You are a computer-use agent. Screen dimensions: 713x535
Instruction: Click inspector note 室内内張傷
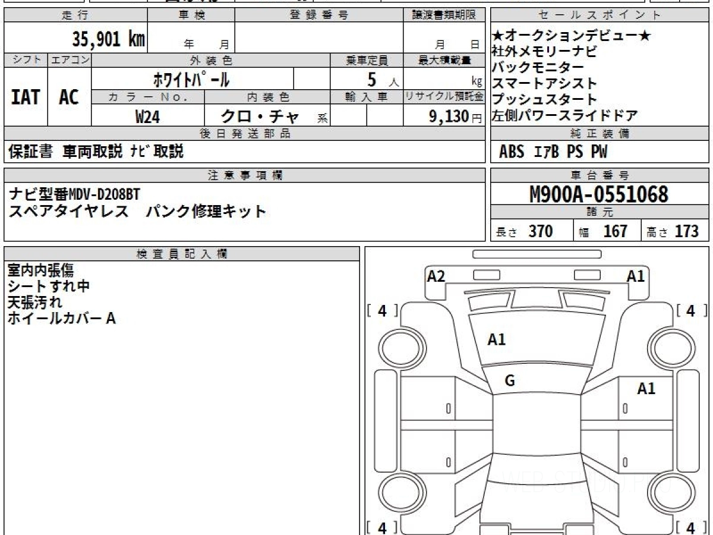click(x=41, y=270)
